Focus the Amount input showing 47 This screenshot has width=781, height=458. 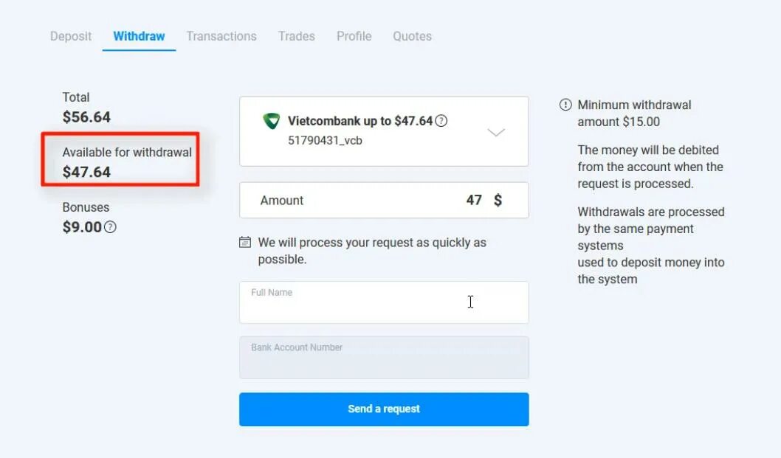click(x=384, y=200)
